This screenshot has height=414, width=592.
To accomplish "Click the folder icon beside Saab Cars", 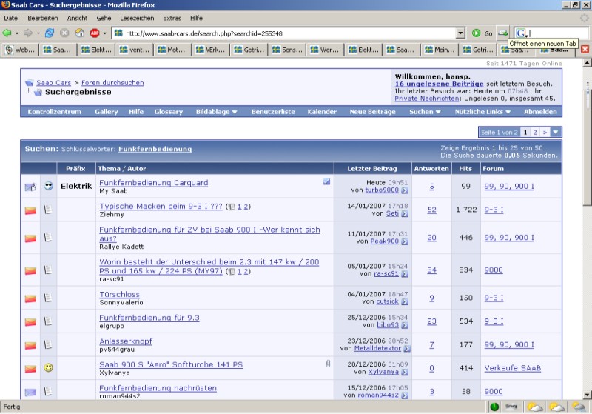I will click(x=30, y=82).
